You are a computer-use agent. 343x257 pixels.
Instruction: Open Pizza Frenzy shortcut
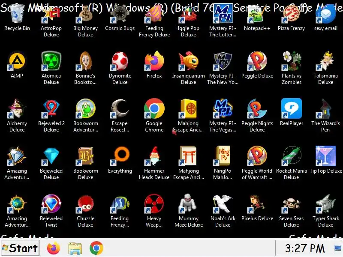point(292,14)
